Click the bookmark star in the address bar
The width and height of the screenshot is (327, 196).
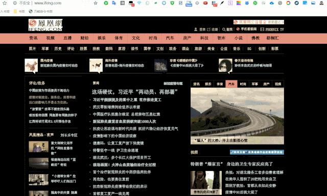coord(96,3)
